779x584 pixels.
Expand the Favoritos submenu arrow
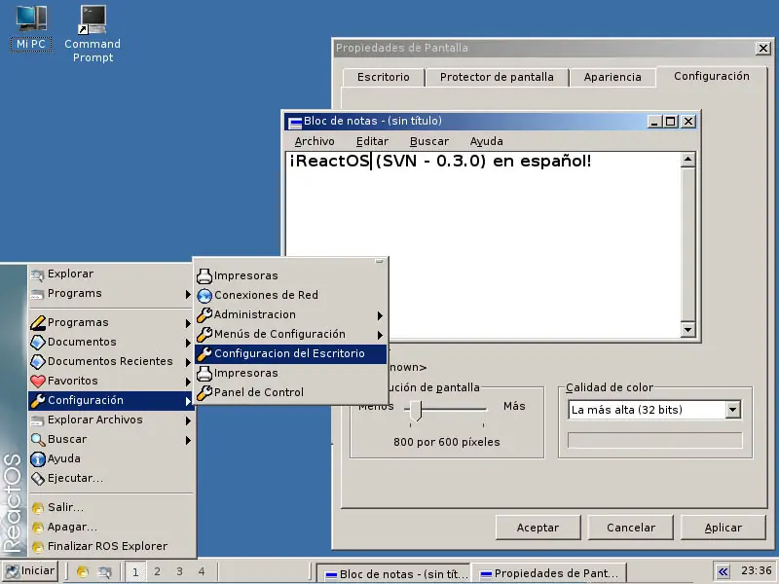click(x=188, y=382)
